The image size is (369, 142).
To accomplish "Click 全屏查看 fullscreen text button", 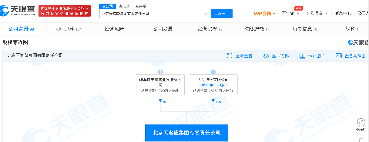I will point(244,56).
